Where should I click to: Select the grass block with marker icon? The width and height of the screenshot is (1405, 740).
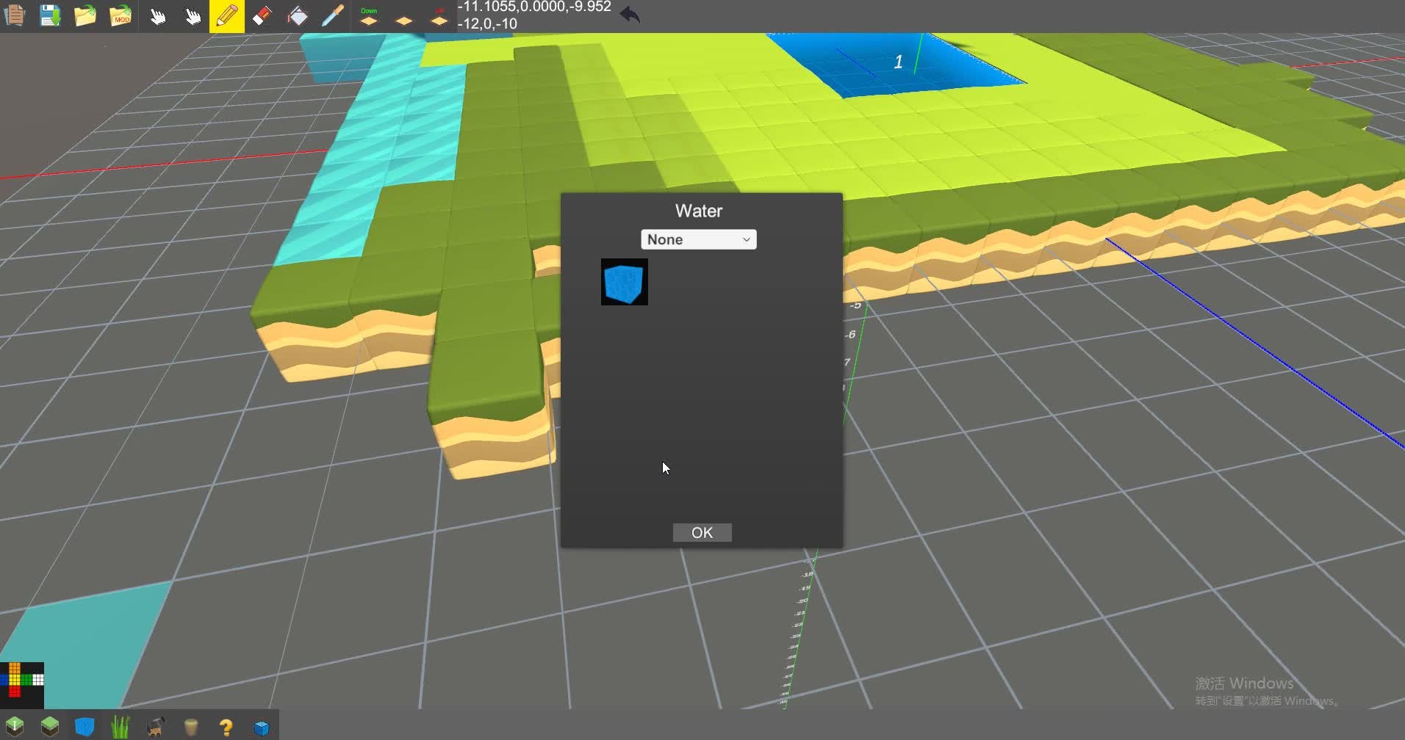[15, 727]
